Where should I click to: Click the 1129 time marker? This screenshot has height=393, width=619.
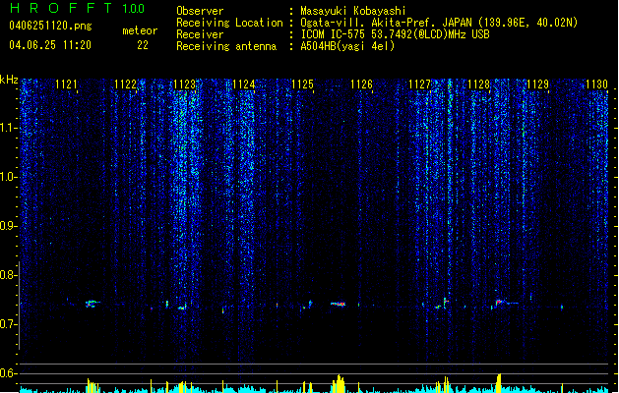(537, 84)
